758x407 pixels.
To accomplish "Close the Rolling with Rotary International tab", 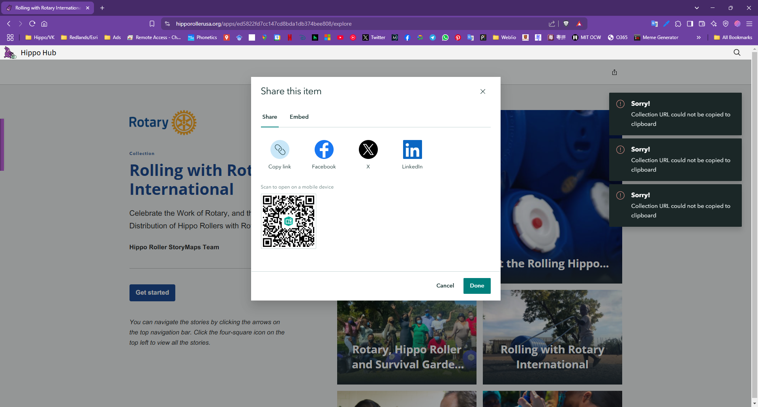I will click(88, 8).
